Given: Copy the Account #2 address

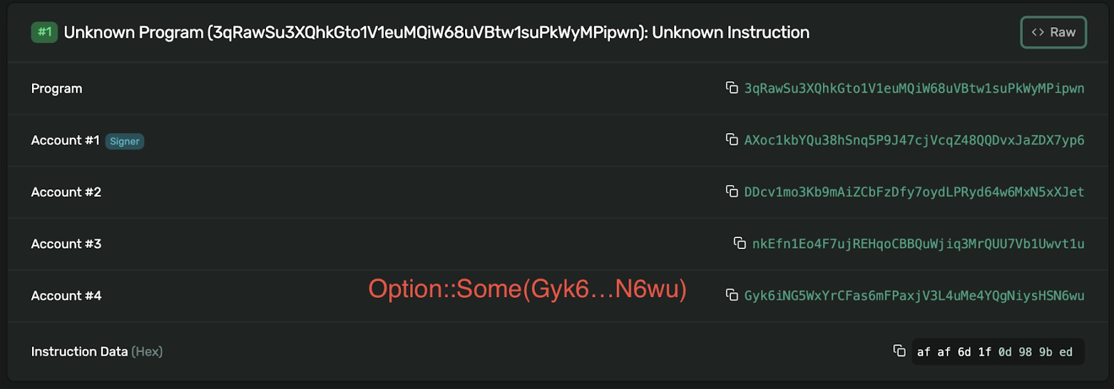Looking at the screenshot, I should click(732, 191).
